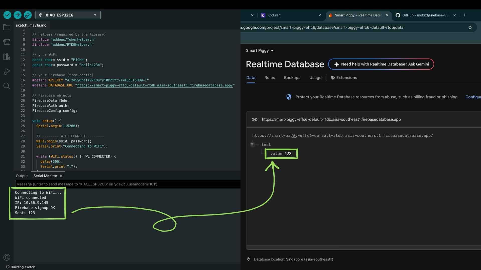
Task: Click the copyable database reference URL header
Action: tap(331, 119)
